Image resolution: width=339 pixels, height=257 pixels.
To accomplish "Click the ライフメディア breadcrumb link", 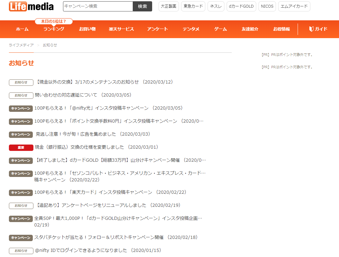I will (21, 45).
